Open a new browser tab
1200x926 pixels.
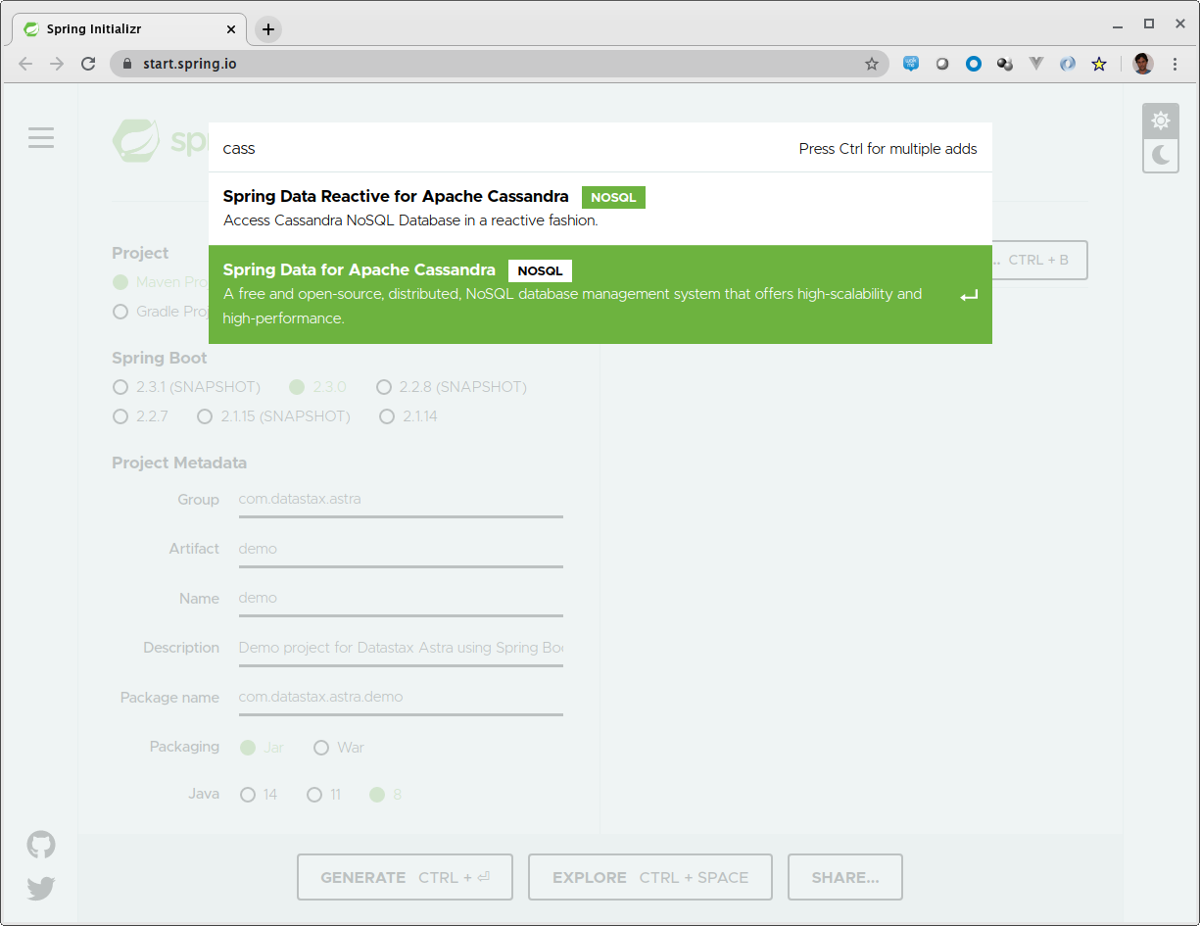[268, 29]
